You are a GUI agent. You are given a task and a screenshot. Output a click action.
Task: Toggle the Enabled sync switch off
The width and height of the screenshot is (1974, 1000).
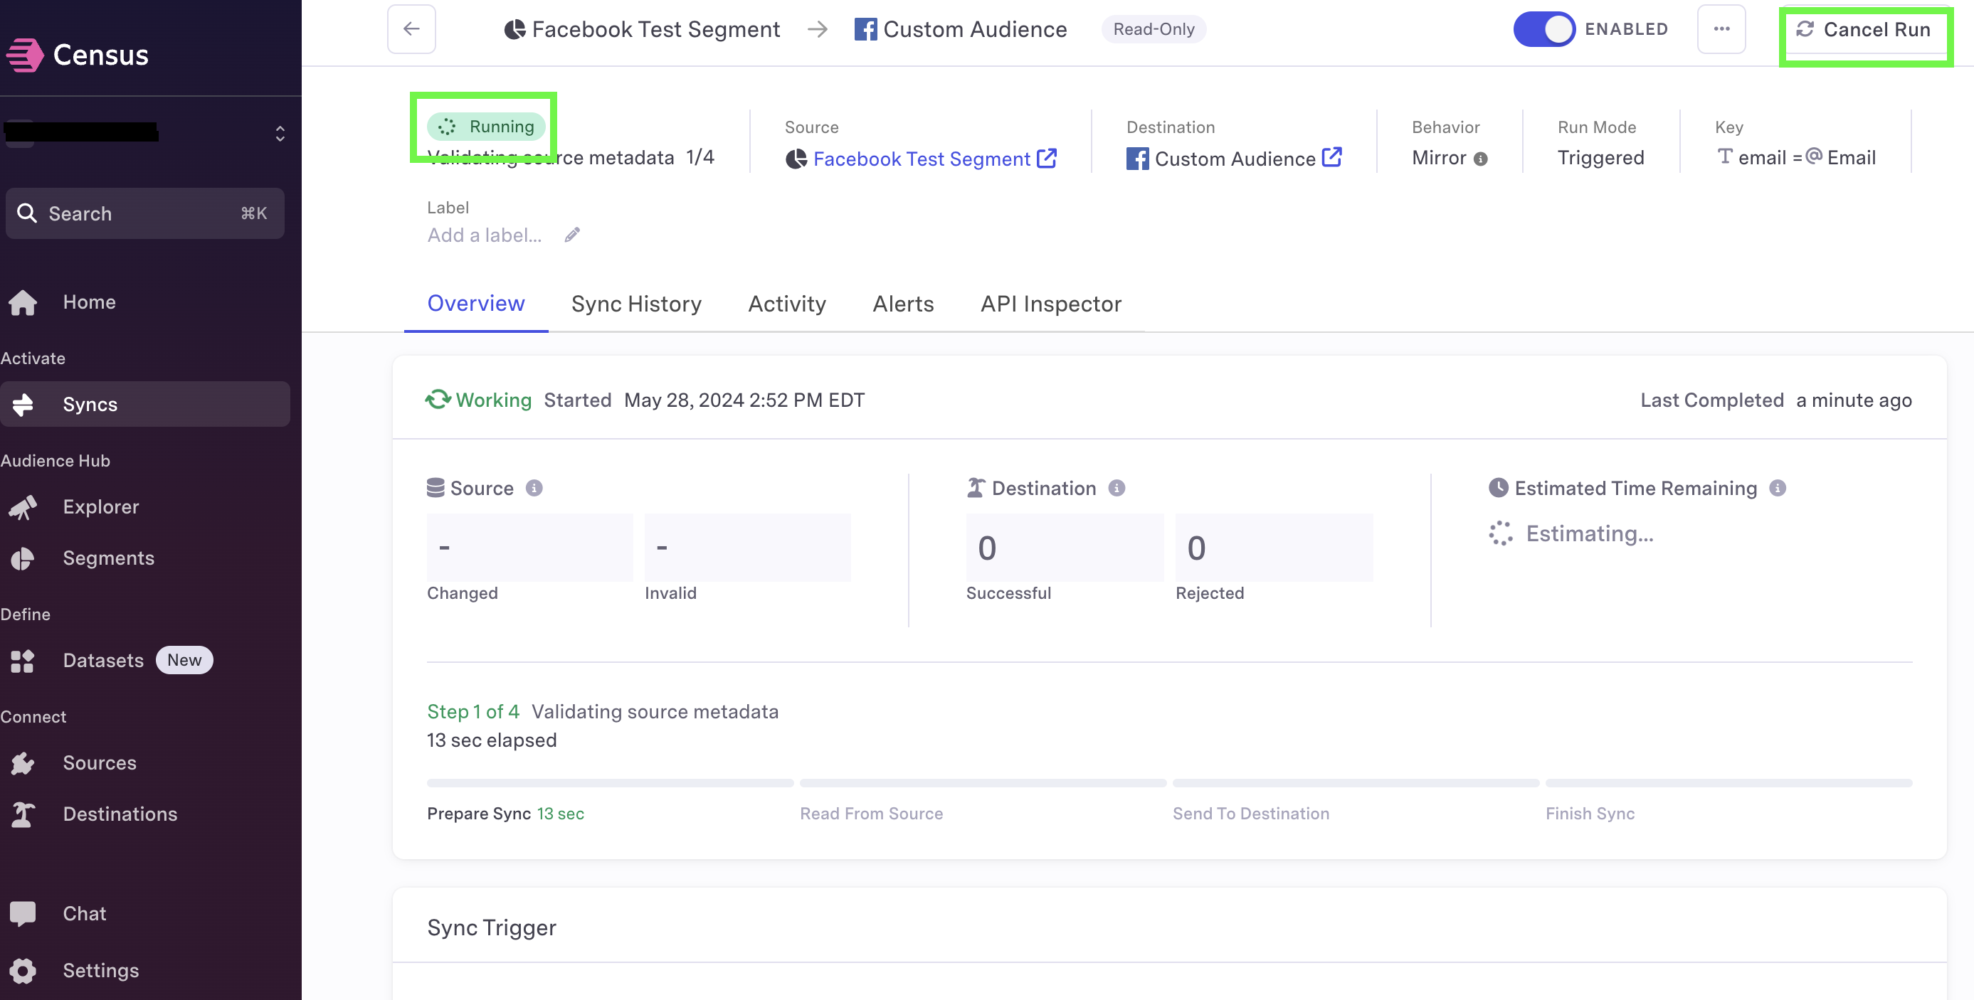tap(1543, 29)
